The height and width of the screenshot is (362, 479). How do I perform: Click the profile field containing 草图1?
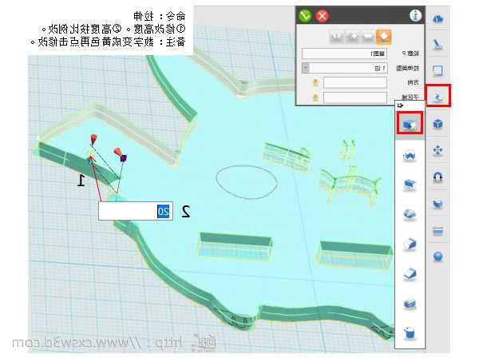344,54
